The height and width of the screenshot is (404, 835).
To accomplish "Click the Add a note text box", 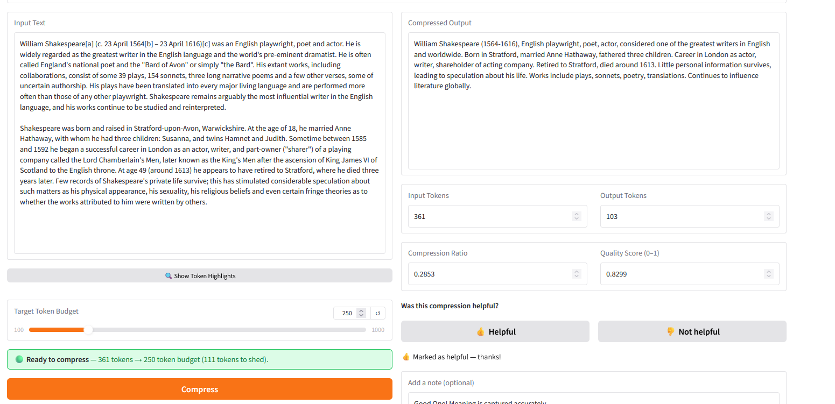I will [593, 399].
